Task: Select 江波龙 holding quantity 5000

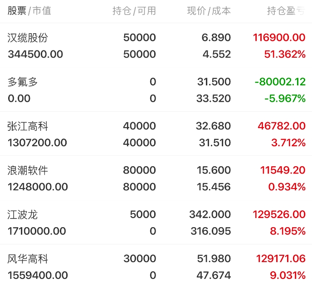Action: 143,214
